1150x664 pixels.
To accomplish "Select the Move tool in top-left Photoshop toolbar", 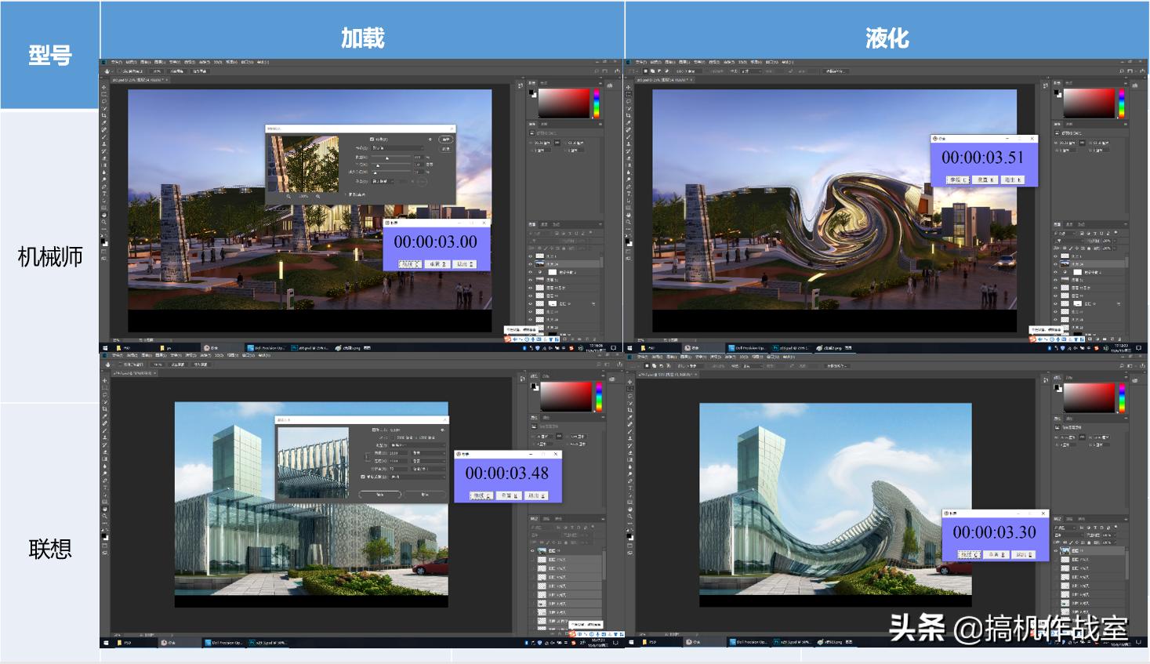I will (104, 86).
